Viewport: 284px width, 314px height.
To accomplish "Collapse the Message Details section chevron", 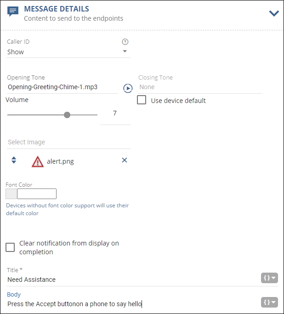I will (x=274, y=13).
